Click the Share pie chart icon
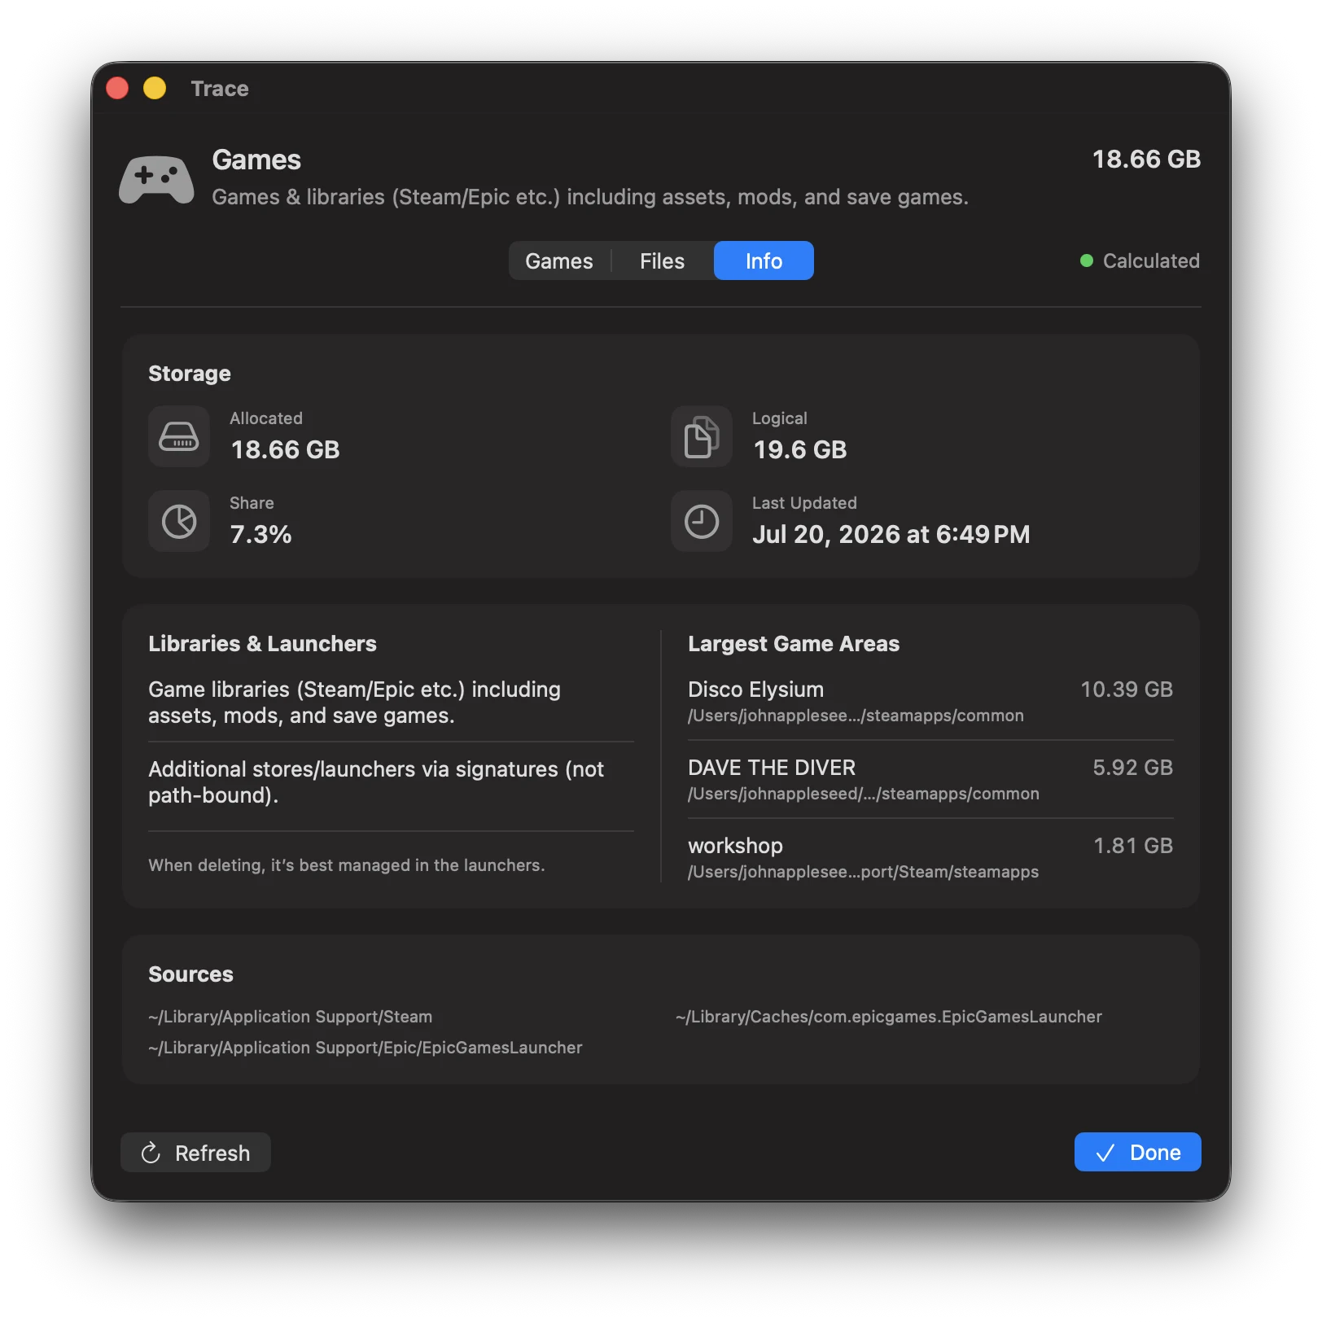Screen dimensions: 1322x1322 (x=179, y=521)
